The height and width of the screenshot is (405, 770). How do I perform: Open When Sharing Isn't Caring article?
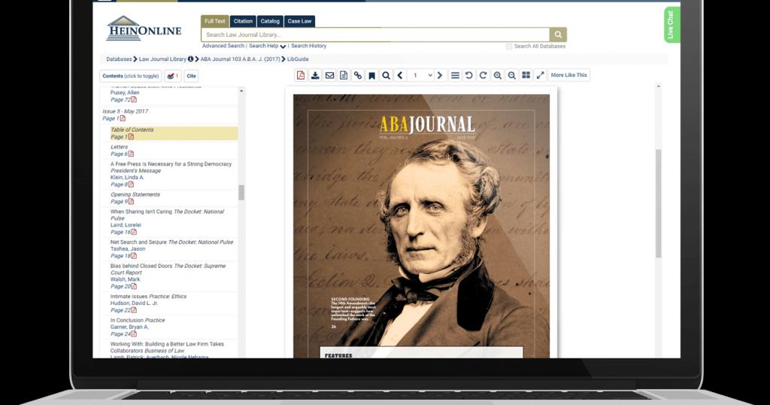tap(167, 215)
